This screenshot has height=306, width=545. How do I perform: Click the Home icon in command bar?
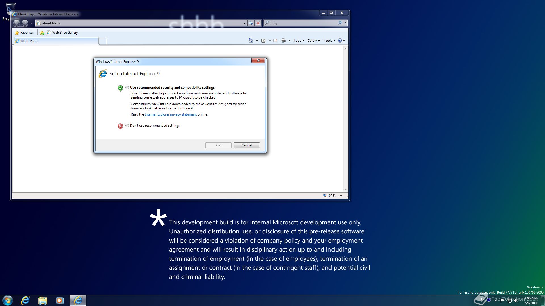click(x=251, y=41)
